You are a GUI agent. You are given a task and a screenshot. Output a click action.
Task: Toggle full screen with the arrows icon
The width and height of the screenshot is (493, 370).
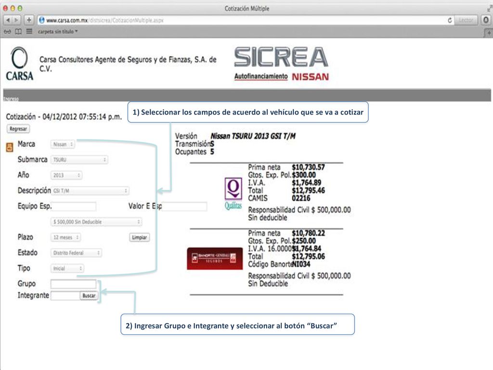point(489,9)
